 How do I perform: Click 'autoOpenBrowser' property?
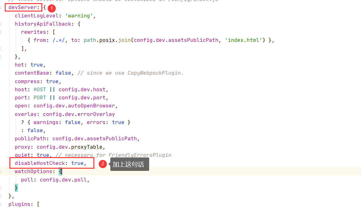point(92,106)
